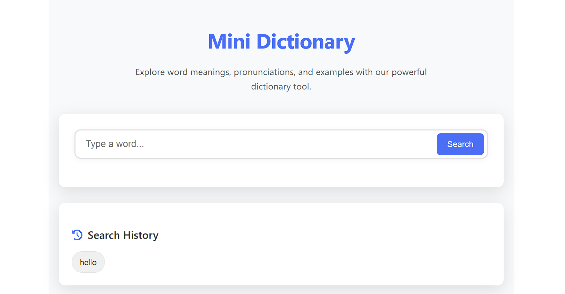
Task: Click the rewind-clock icon near Search History heading
Action: [77, 235]
